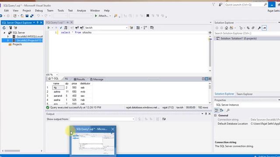Open Solution Explorer Properties wrench icon
The width and height of the screenshot is (280, 157).
tap(259, 28)
